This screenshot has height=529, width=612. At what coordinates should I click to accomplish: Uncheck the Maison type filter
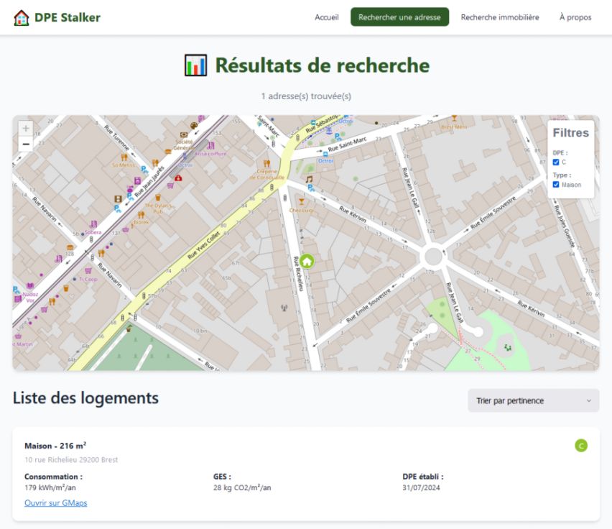point(556,185)
